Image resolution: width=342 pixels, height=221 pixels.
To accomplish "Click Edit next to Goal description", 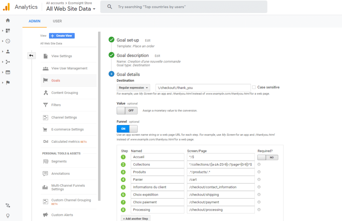I will [157, 56].
